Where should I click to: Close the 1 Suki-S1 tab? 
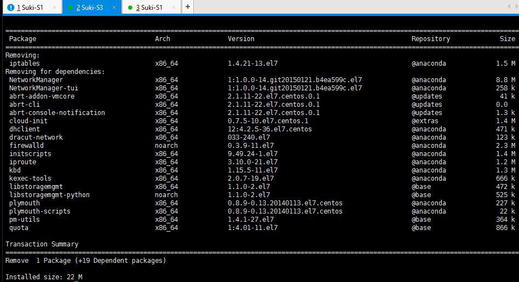pos(54,7)
